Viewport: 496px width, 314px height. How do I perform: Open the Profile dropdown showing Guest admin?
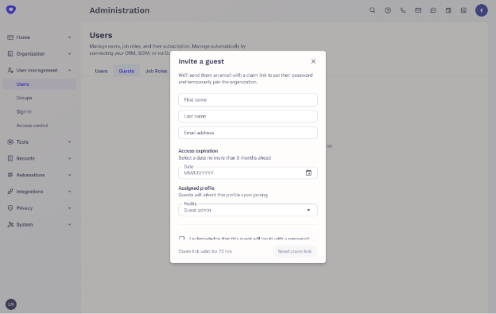click(x=248, y=210)
